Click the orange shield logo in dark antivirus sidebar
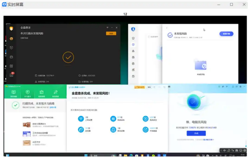248x157 pixels. tap(11, 28)
